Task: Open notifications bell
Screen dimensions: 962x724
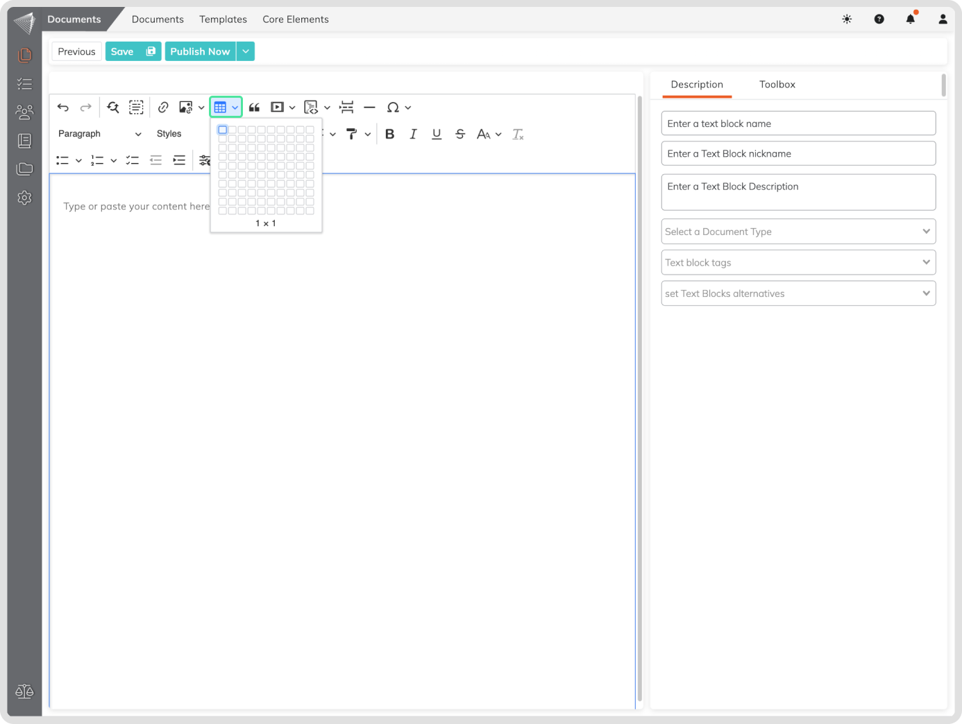Action: (x=911, y=19)
